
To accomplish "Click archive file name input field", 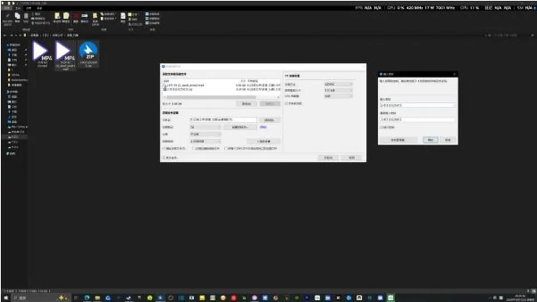I will pyautogui.click(x=223, y=119).
